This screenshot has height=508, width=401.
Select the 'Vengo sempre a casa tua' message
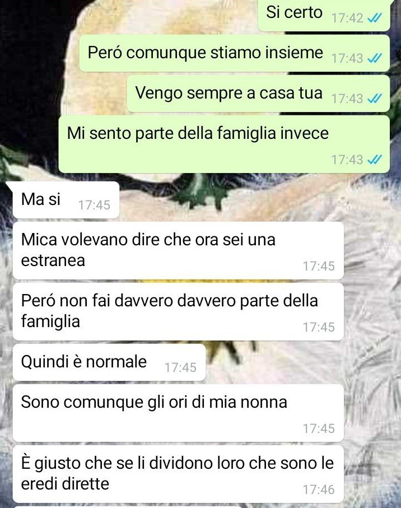[258, 94]
